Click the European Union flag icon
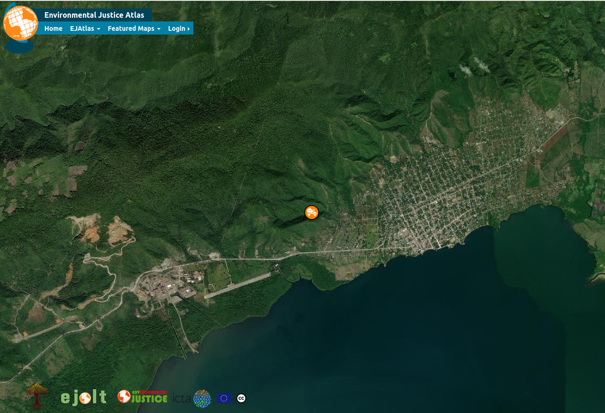 tap(223, 398)
